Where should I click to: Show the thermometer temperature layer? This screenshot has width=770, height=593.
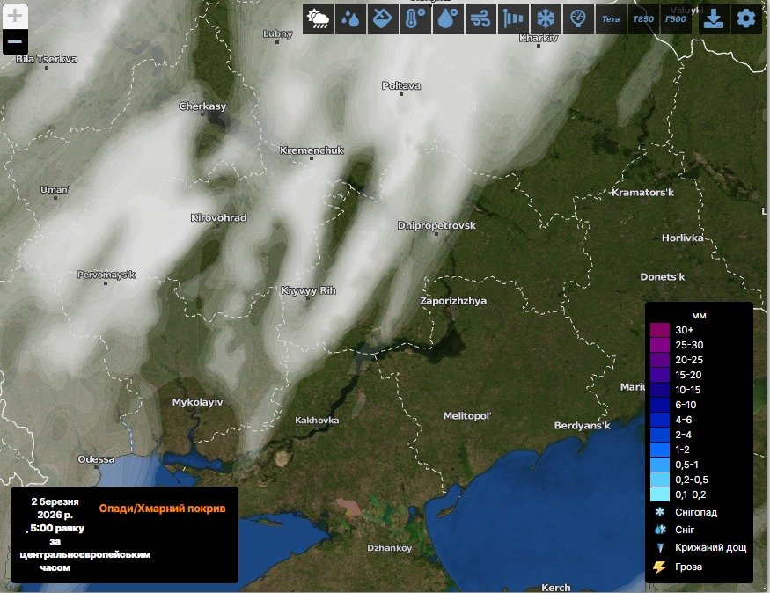pyautogui.click(x=415, y=18)
